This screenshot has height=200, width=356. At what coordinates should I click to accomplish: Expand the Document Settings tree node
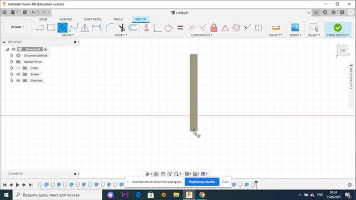[x=12, y=56]
